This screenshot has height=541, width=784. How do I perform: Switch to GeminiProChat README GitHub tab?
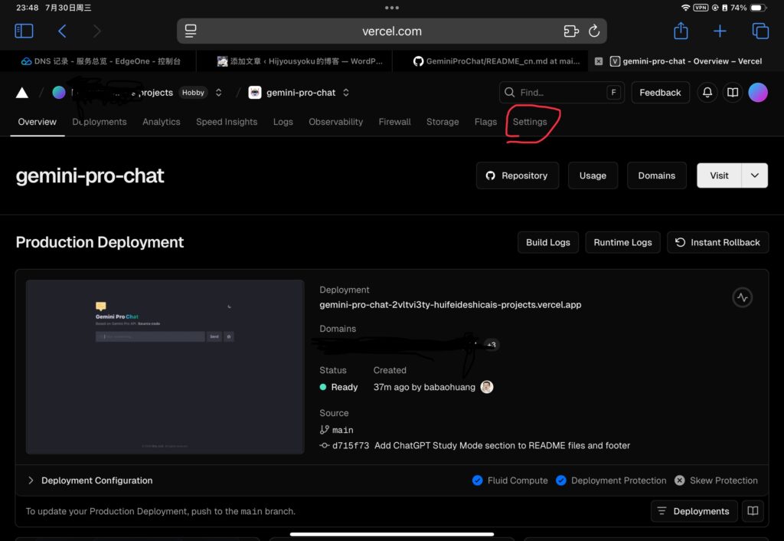[496, 61]
